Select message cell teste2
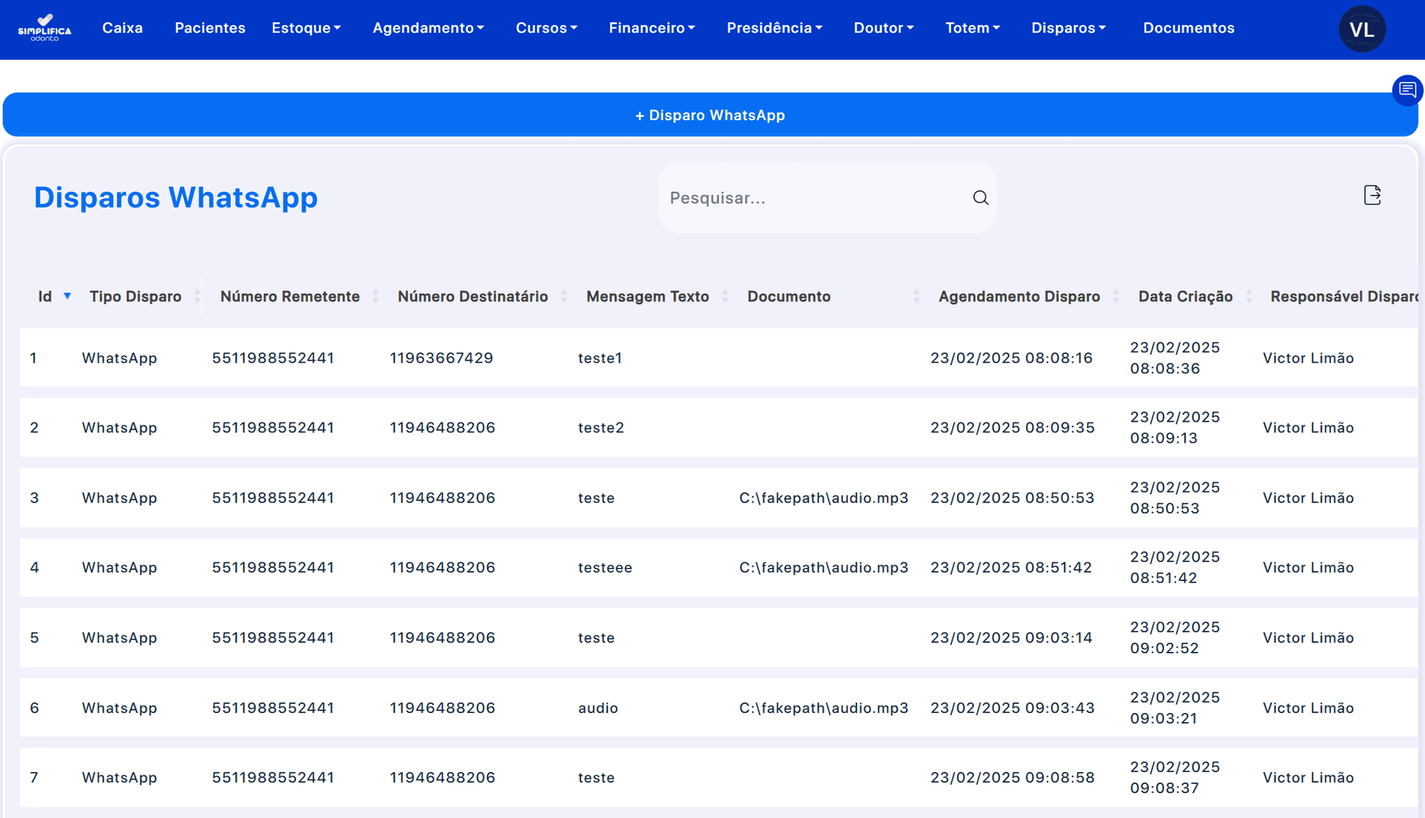The image size is (1425, 818). [x=600, y=427]
